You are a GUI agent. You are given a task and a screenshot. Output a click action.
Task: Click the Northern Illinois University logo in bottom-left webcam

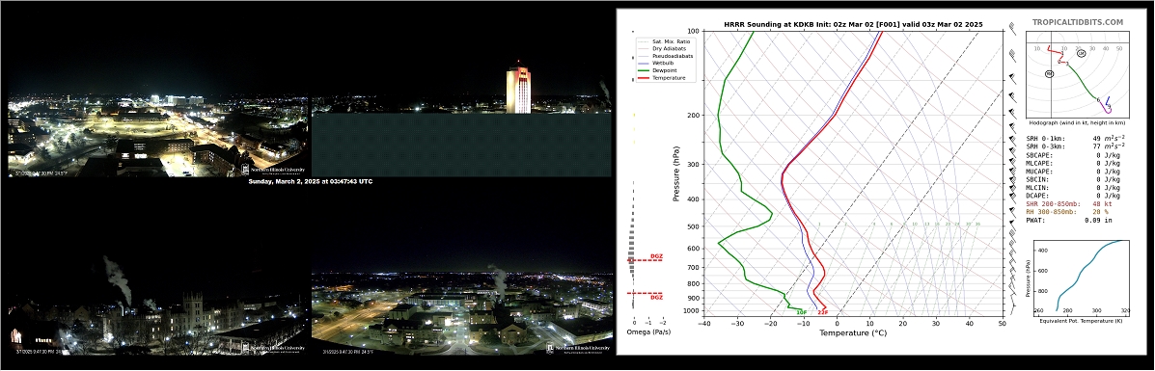pos(272,348)
